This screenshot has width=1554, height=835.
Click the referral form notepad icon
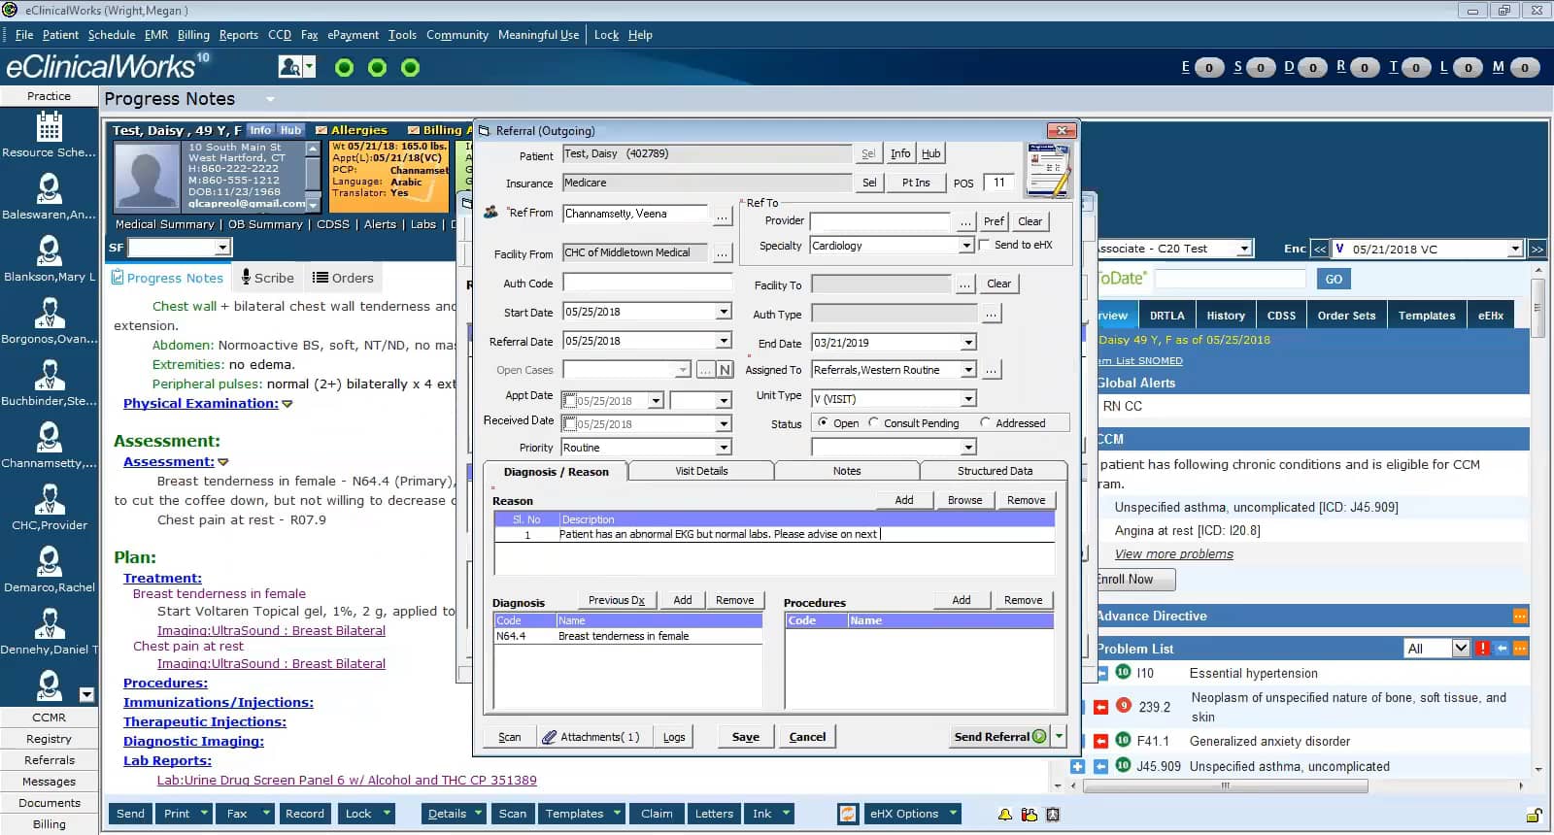point(1049,170)
